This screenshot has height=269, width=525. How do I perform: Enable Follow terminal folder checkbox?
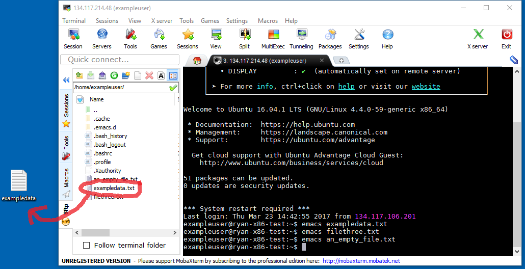(x=87, y=245)
